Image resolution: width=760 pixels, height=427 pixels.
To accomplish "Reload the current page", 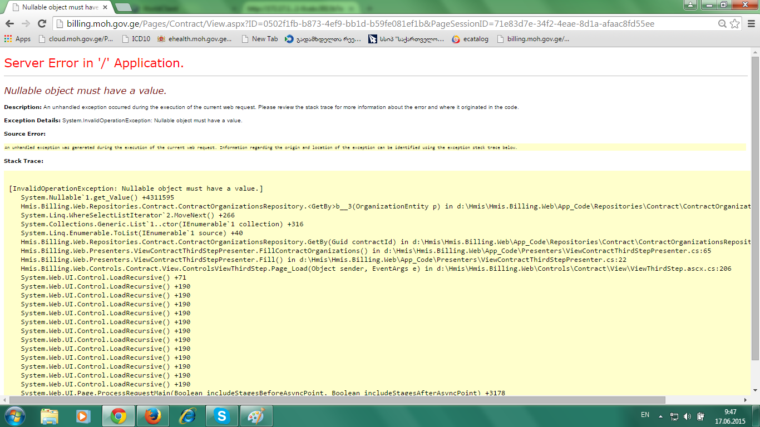I will [42, 24].
